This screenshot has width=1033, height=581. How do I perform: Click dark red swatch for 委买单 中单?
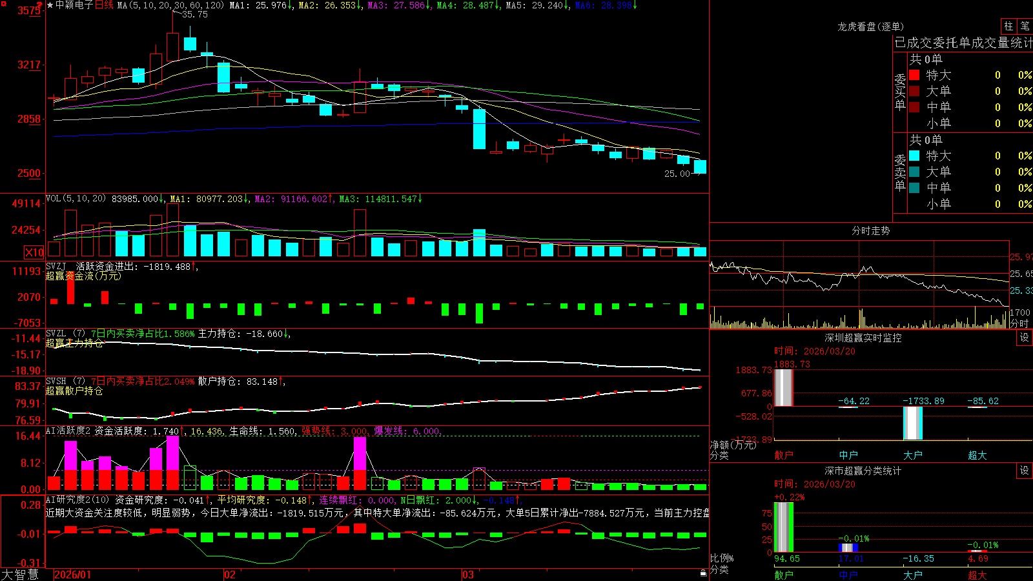(914, 107)
